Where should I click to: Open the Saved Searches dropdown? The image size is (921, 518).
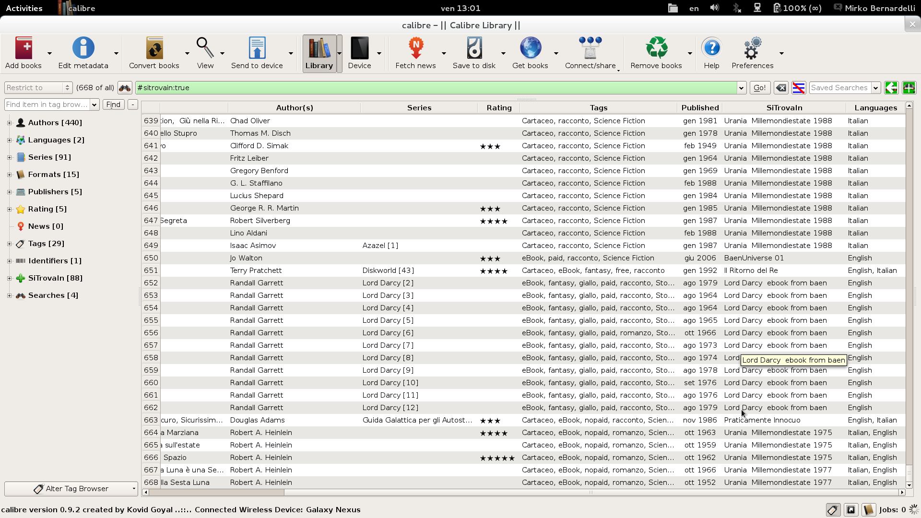(875, 88)
